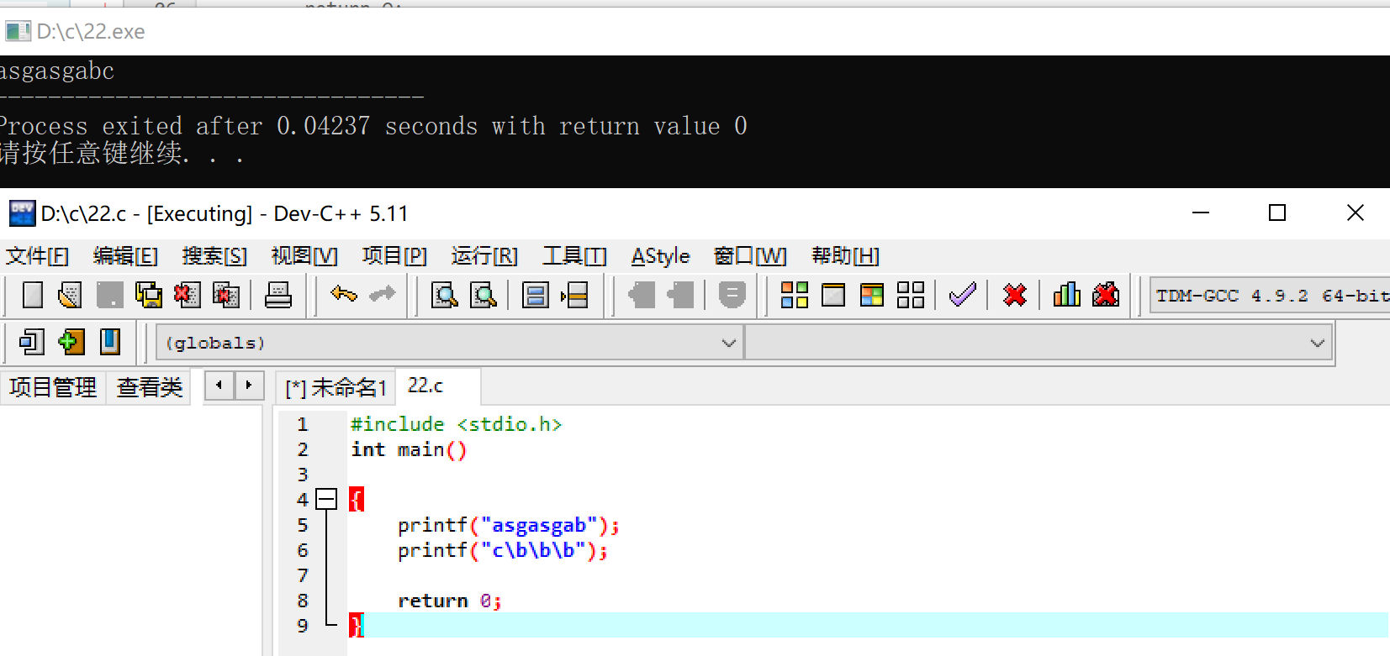
Task: Collapse code fold at line 4
Action: pos(326,500)
